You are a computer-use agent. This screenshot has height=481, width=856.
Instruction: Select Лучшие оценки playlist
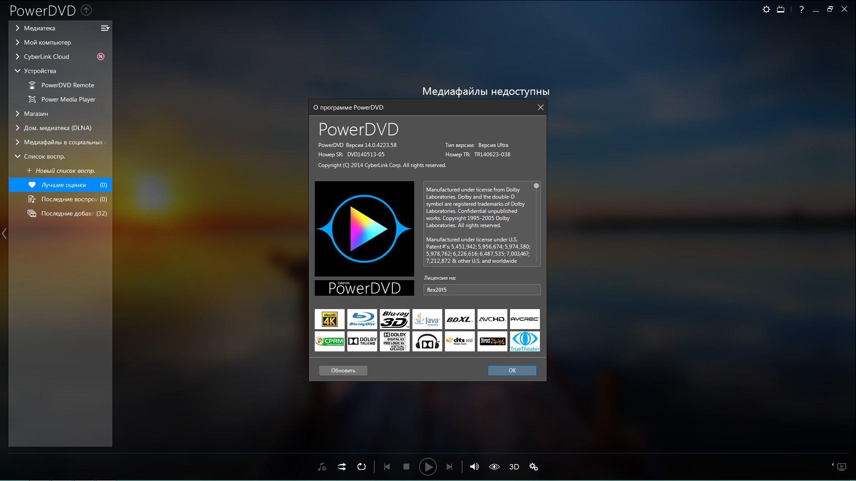pyautogui.click(x=60, y=185)
